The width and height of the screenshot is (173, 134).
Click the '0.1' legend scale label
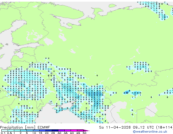tap(3, 133)
